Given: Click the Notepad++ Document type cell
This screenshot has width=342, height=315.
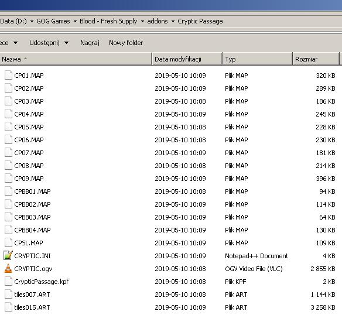Looking at the screenshot, I should click(x=256, y=256).
